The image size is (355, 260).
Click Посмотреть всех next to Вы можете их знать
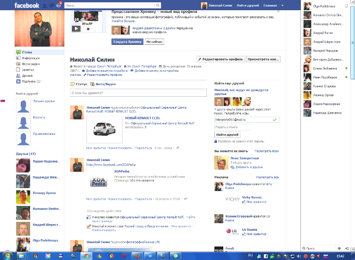267,151
